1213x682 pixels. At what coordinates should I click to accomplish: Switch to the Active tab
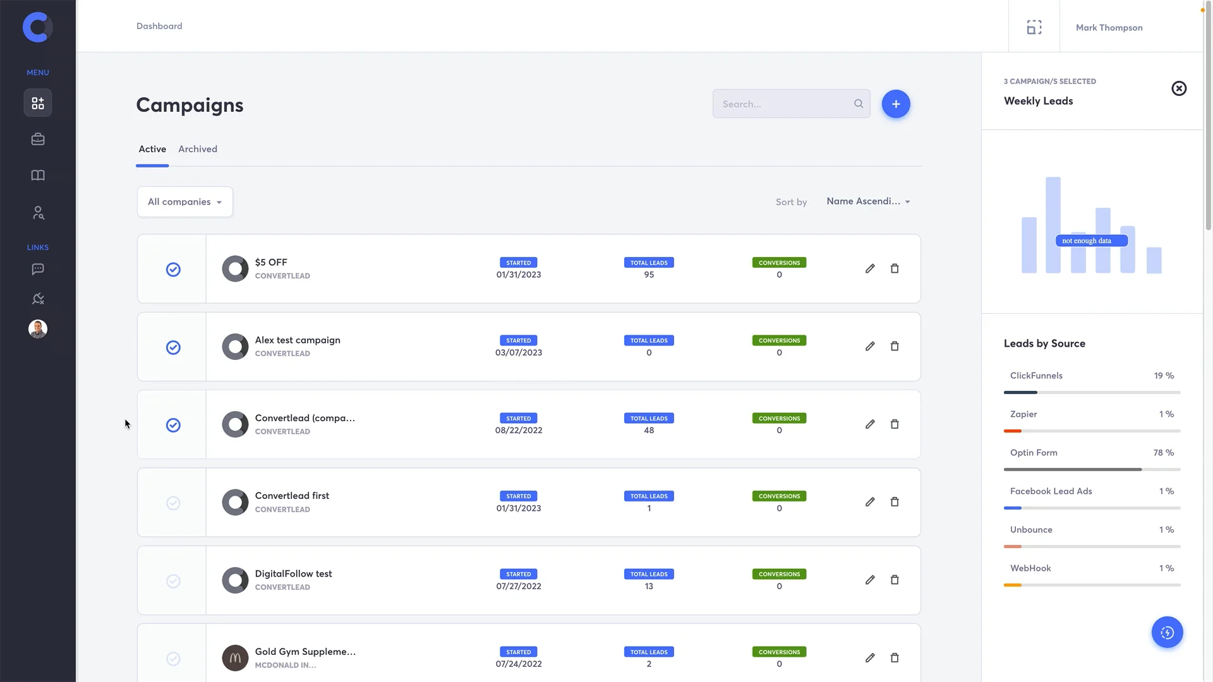(152, 149)
